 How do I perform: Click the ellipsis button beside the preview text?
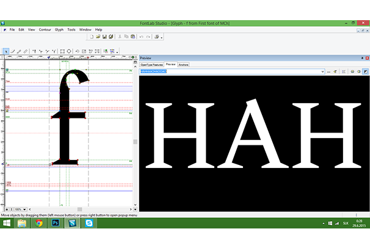pyautogui.click(x=328, y=71)
